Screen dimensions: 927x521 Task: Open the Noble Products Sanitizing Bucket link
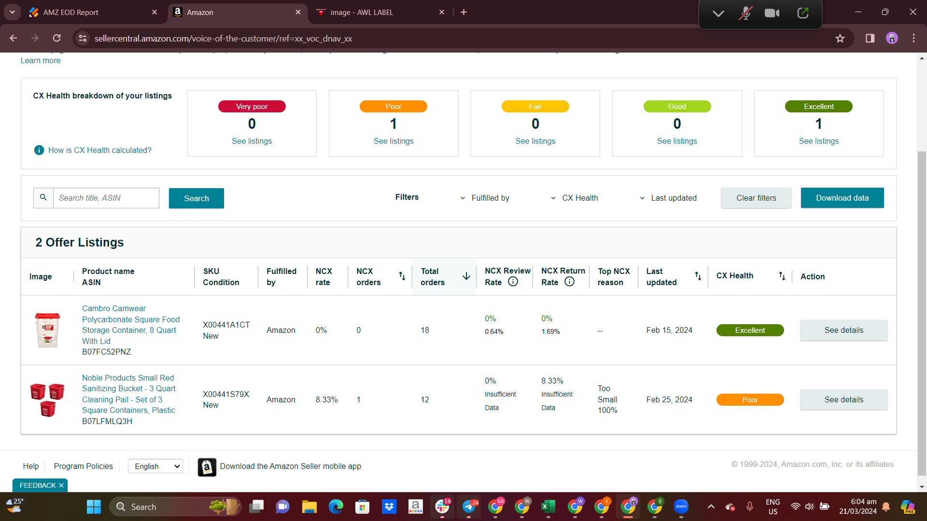(x=129, y=394)
